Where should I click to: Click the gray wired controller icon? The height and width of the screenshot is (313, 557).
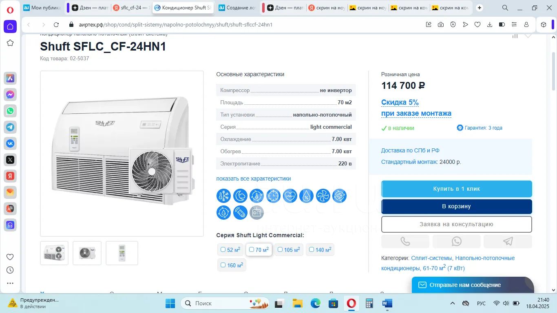click(x=257, y=213)
